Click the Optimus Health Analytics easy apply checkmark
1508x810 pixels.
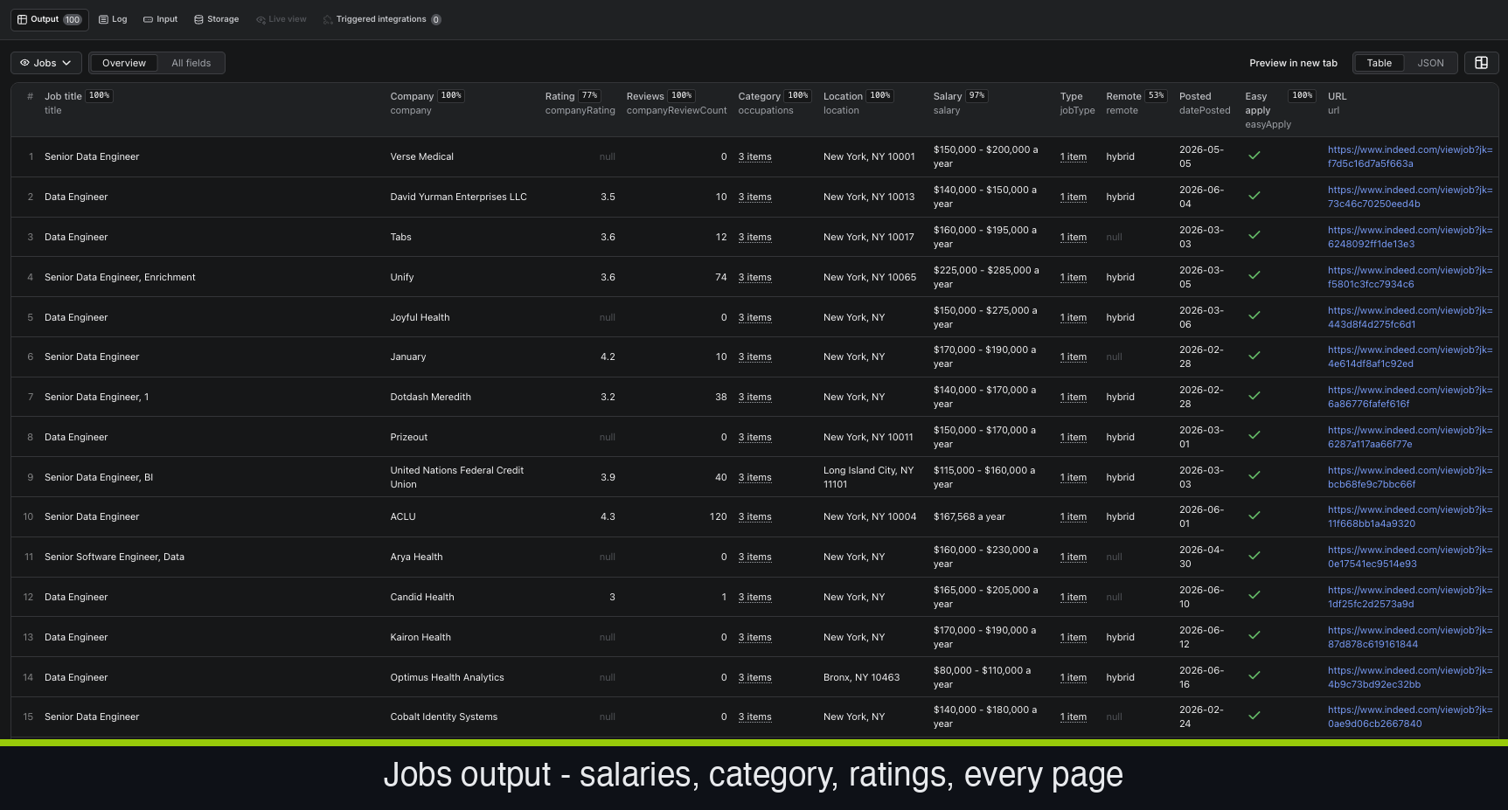1254,676
